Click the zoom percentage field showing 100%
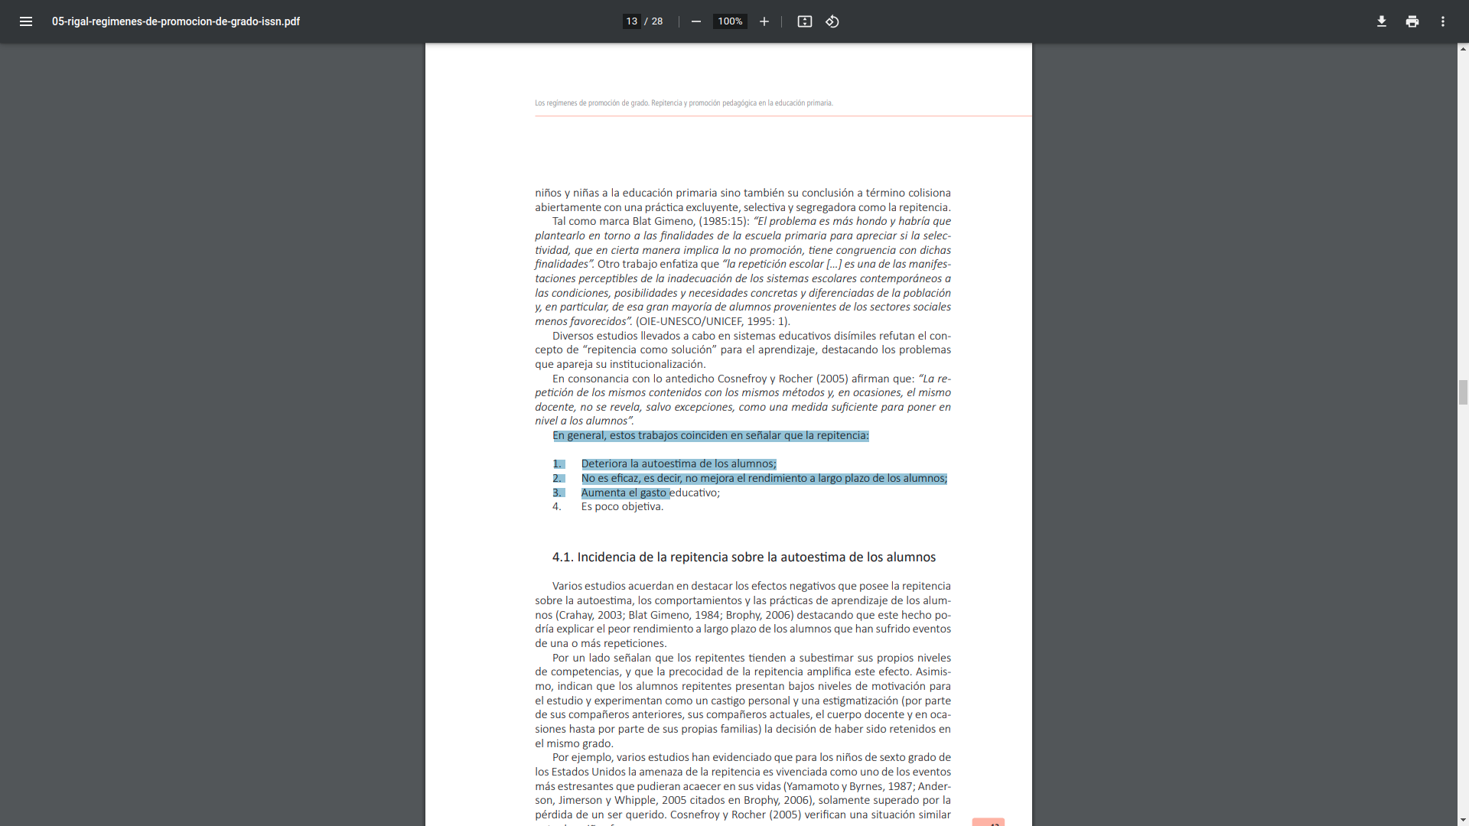 (x=730, y=21)
